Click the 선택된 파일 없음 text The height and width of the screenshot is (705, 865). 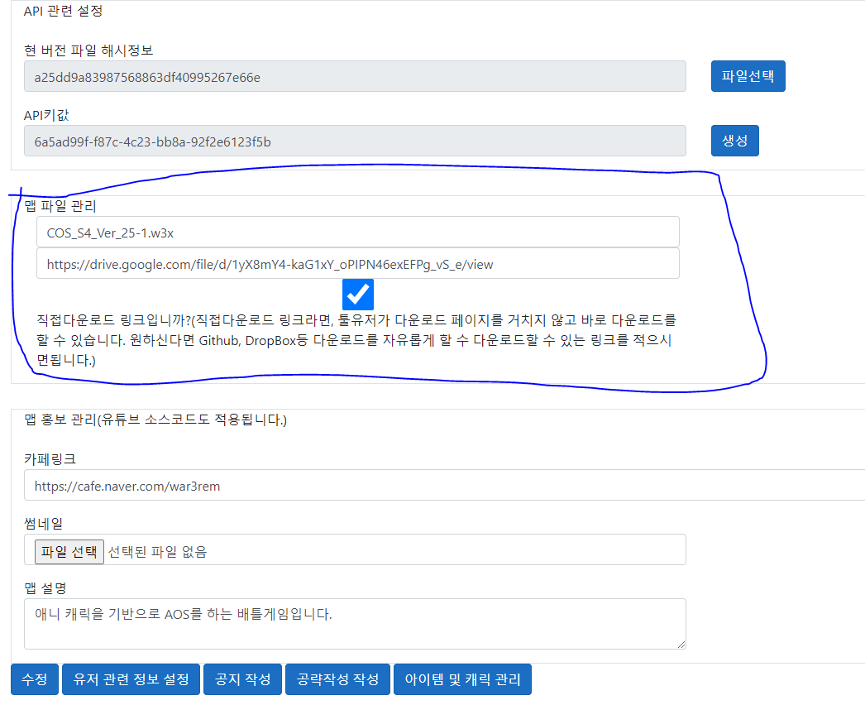pos(158,552)
